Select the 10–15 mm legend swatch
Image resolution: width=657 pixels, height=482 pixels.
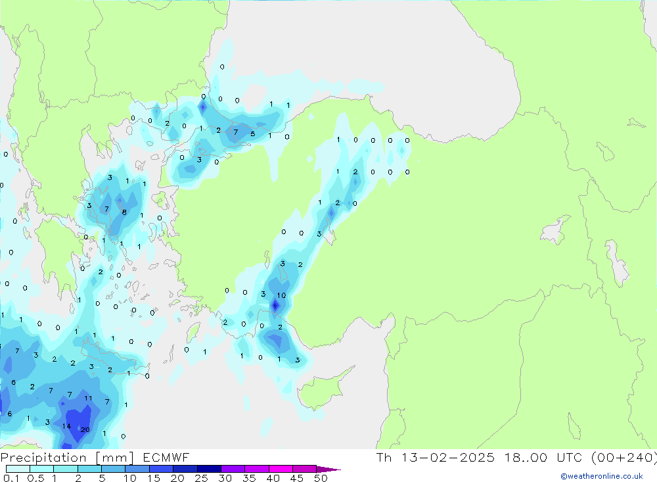[137, 469]
